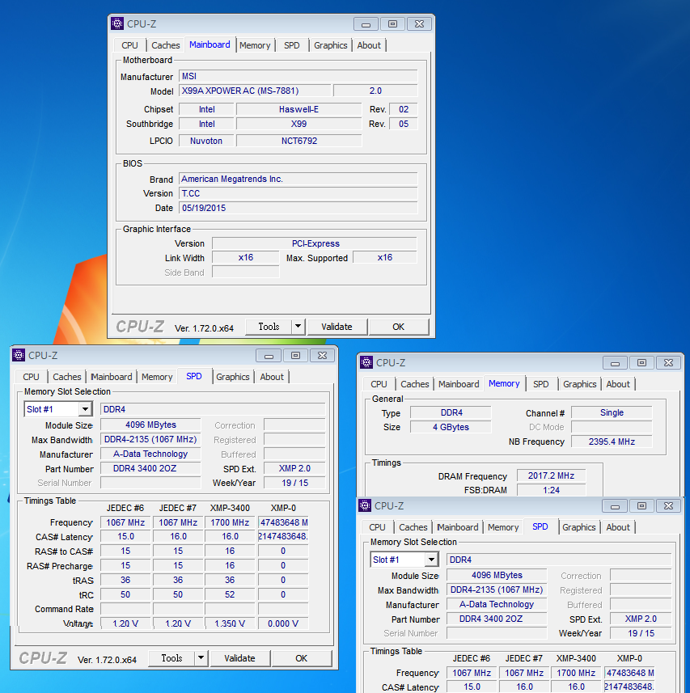The image size is (690, 693).
Task: Click the DRAM Frequency value field
Action: [x=551, y=475]
